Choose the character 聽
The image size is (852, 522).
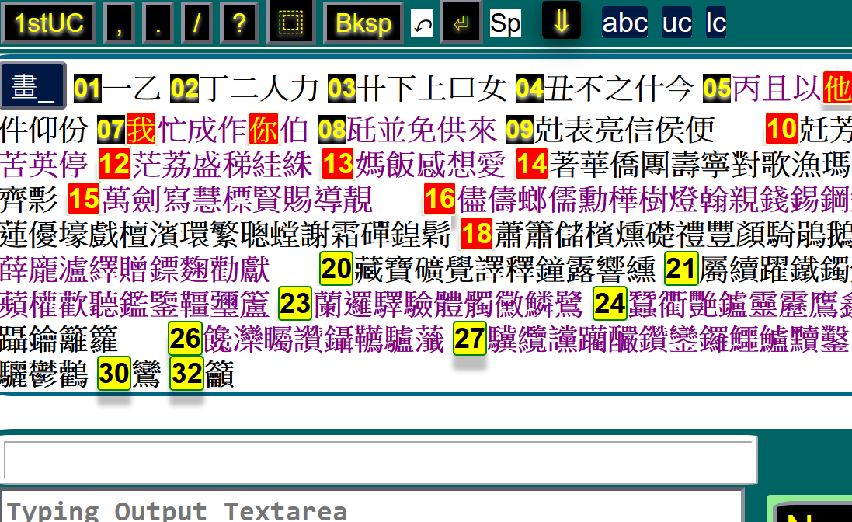point(104,303)
